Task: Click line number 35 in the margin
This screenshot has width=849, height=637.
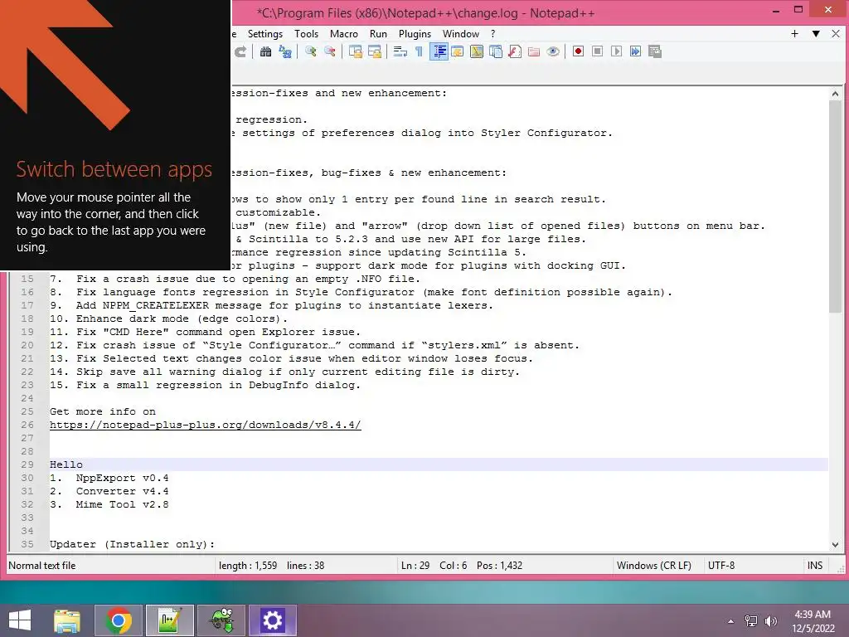Action: pos(27,544)
